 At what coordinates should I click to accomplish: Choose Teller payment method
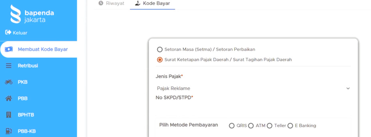coord(270,126)
